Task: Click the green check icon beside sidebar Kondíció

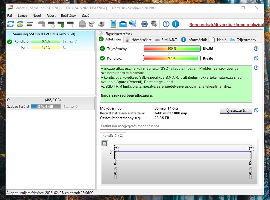Action: [x=10, y=42]
